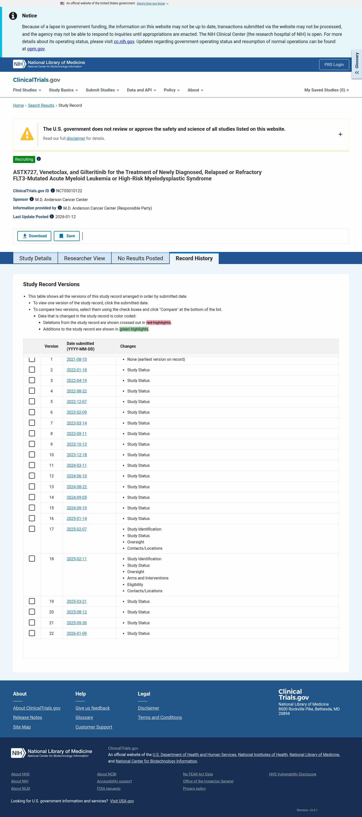This screenshot has width=362, height=817.
Task: Click the footer ClinicalTrials.gov logo
Action: pos(293,694)
